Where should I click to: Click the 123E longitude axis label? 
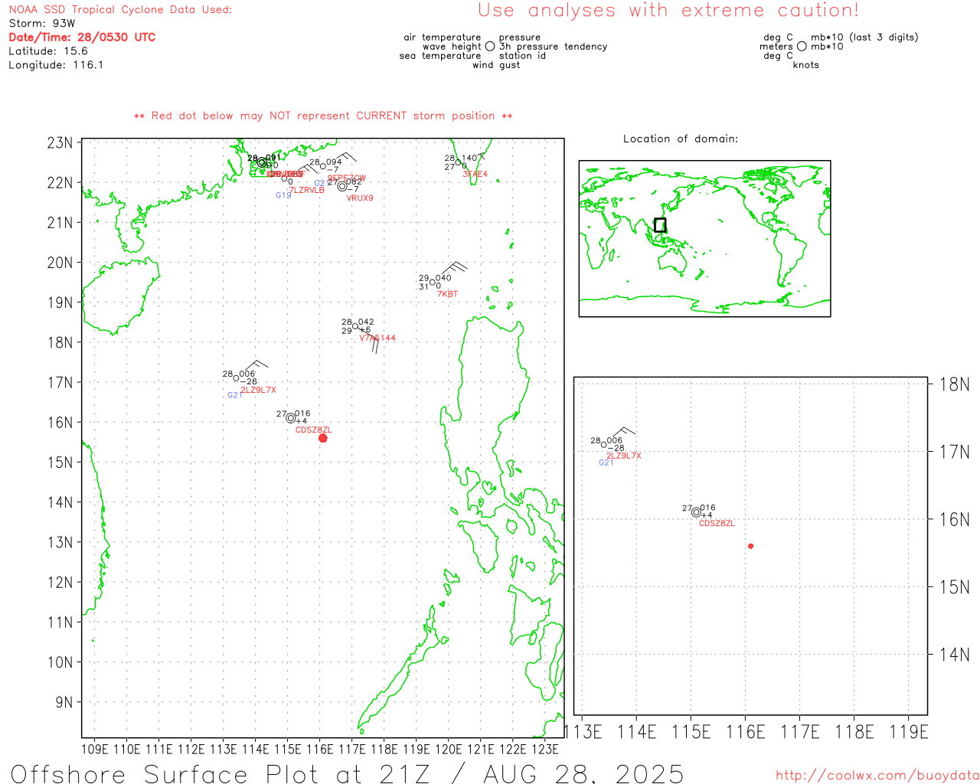coord(544,748)
